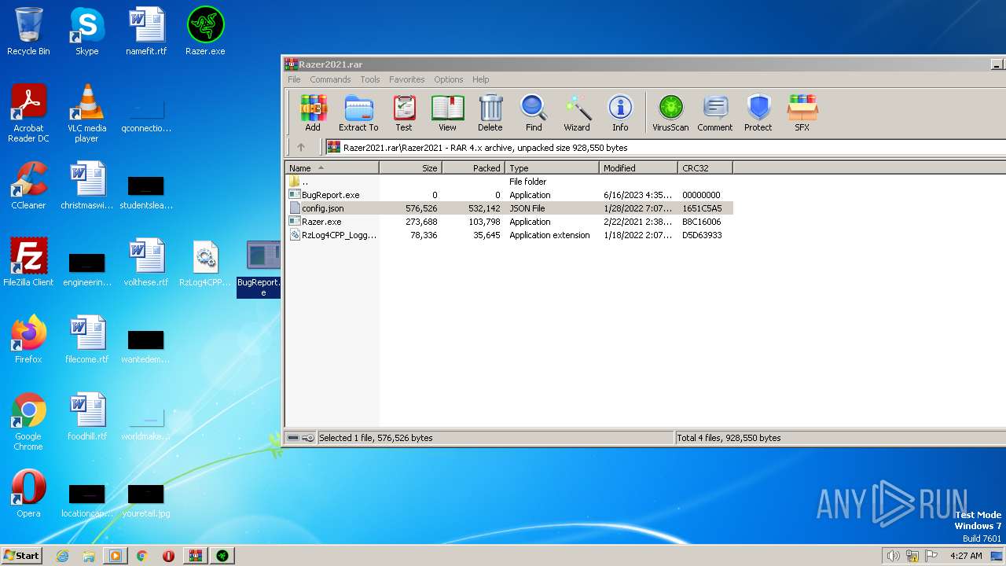Select the christmaswi... document icon
This screenshot has height=566, width=1006.
pos(87,186)
